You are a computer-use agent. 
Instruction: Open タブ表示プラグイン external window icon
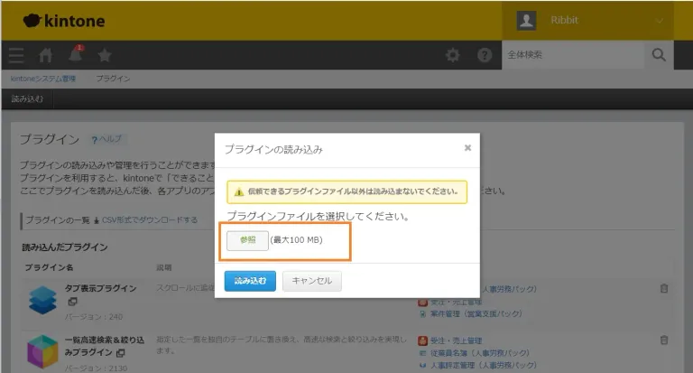click(x=72, y=302)
